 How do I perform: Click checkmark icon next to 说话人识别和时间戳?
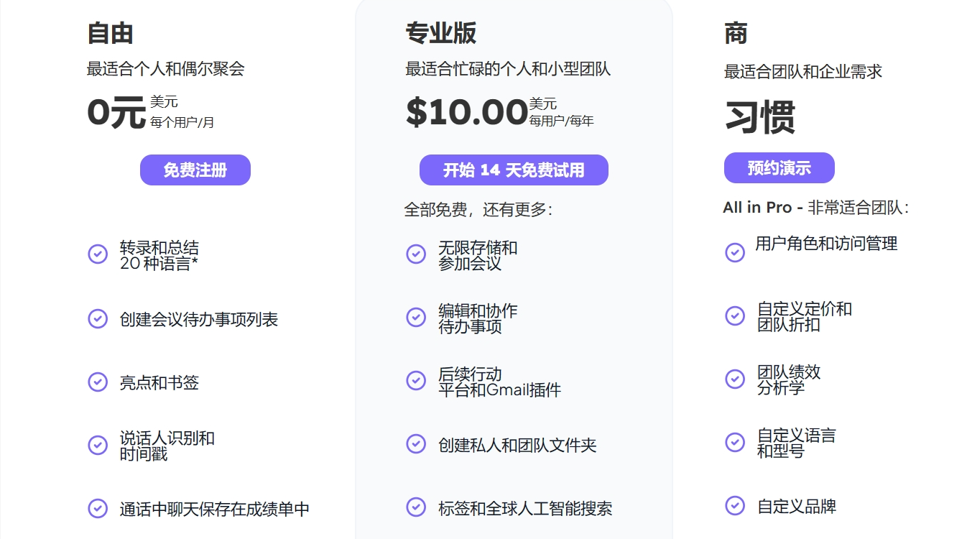(x=98, y=445)
